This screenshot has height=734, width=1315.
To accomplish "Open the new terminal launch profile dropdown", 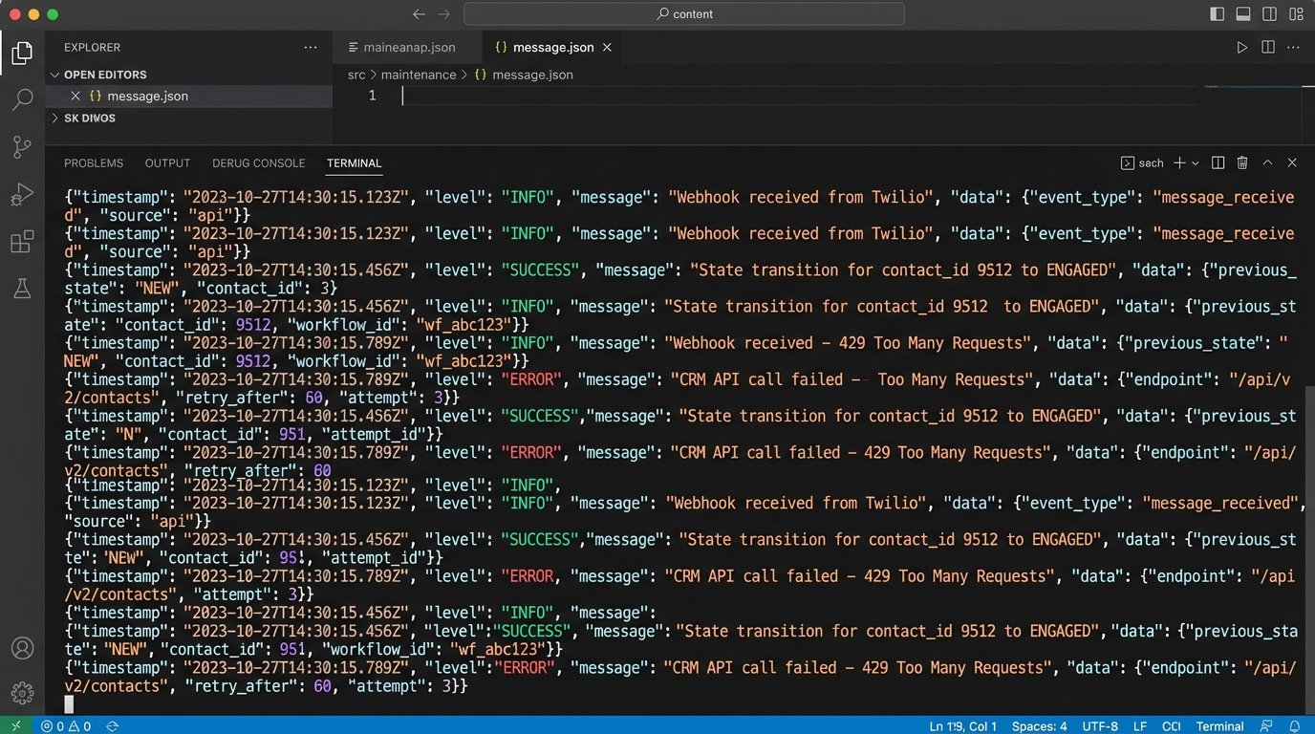I will 1195,163.
